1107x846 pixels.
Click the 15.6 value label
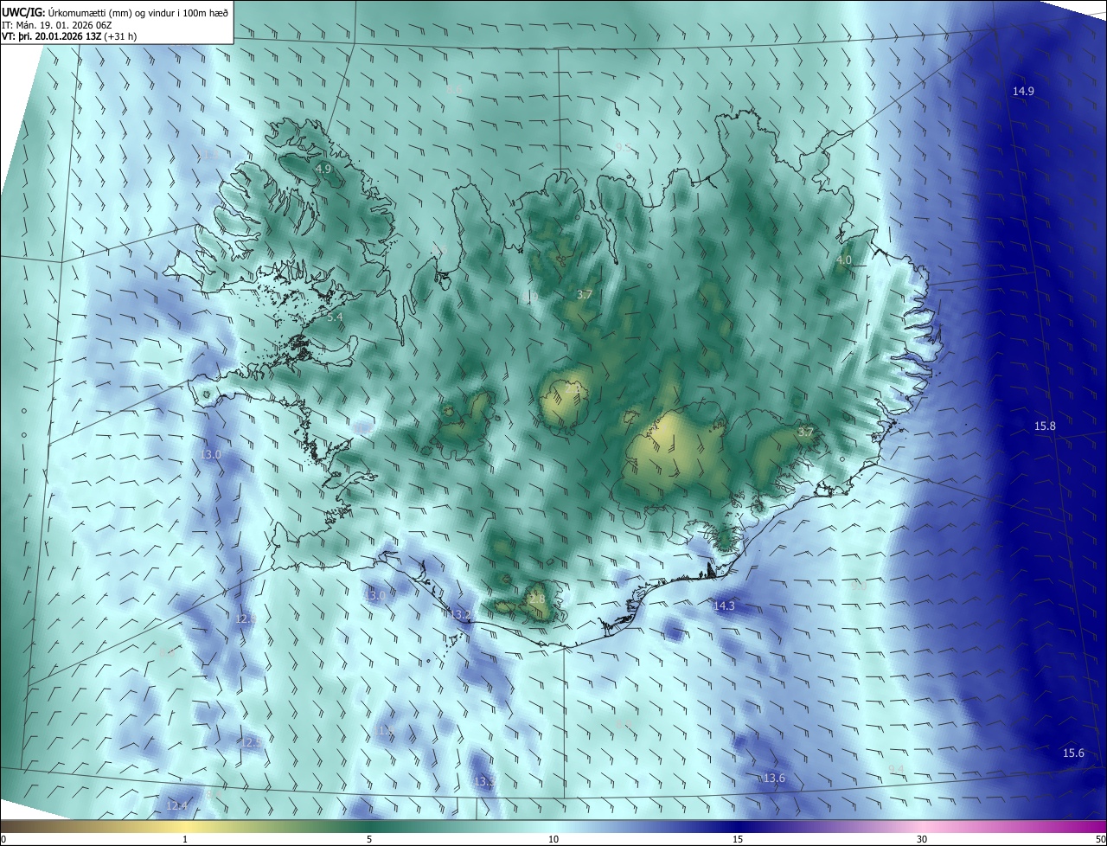click(1073, 753)
